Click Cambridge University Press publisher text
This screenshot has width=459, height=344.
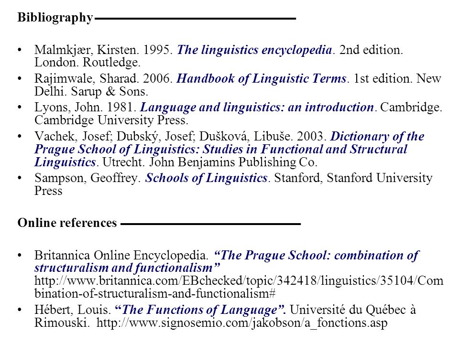pos(111,120)
